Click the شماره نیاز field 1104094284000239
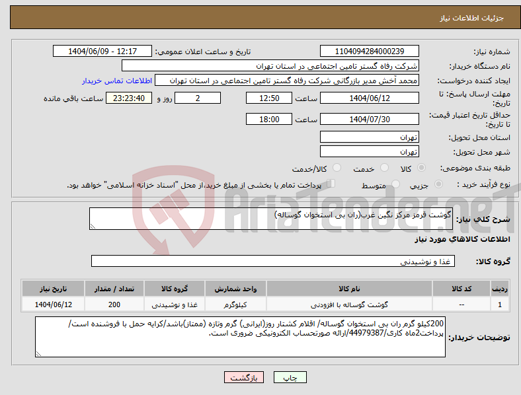Screen dimensions: 521x395 pos(369,51)
